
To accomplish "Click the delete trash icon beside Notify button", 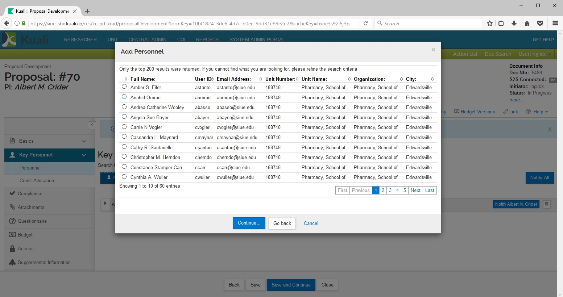I will pos(547,204).
